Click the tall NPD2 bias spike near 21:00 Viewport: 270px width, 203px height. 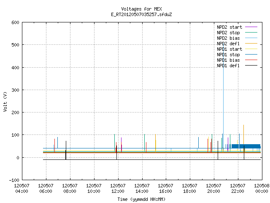pyautogui.click(x=223, y=97)
